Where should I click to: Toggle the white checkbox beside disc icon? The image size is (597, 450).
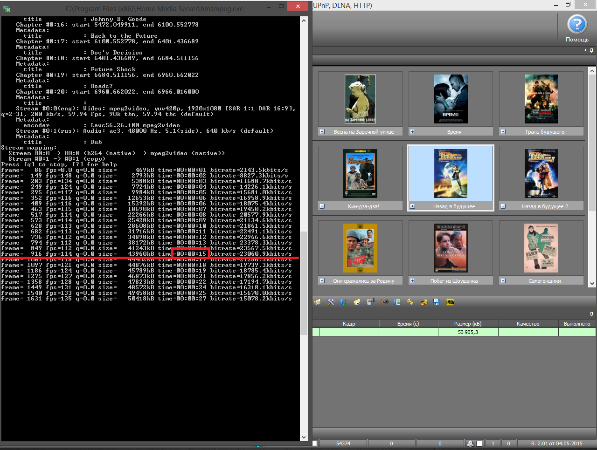coord(479,443)
